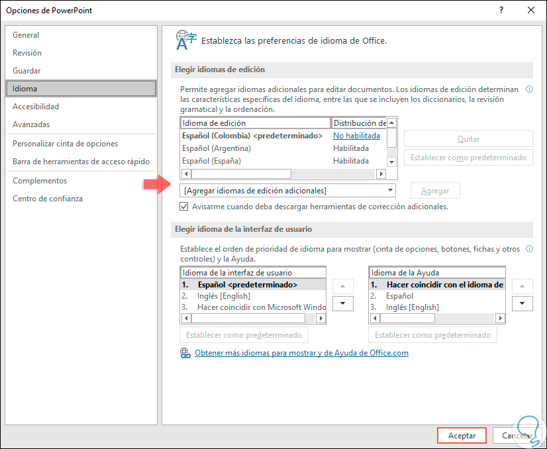Click the Habilitada status for Español (Argentina)

pos(350,148)
